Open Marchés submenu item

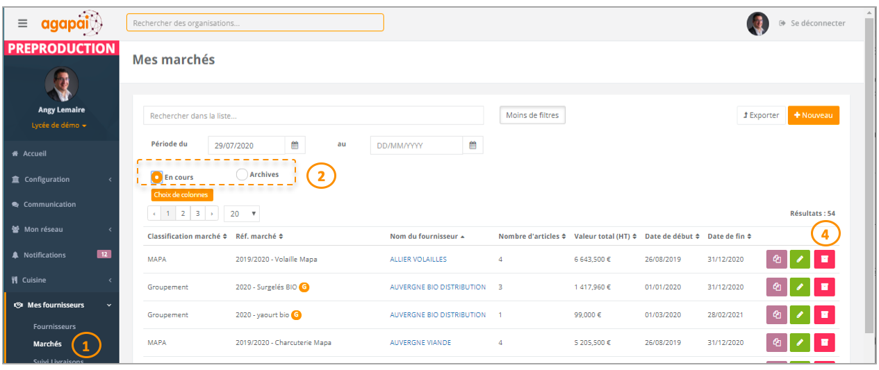click(47, 344)
